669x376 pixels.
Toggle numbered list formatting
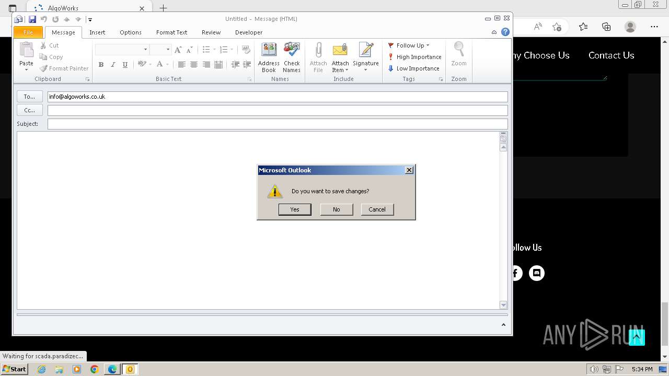224,50
